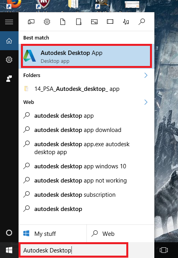This screenshot has height=258, width=178.
Task: Select the Home icon in the sidebar
Action: (9, 41)
